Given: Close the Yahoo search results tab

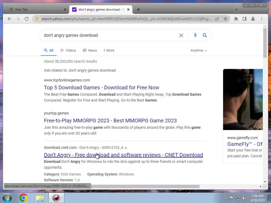Looking at the screenshot, I should (128, 10).
